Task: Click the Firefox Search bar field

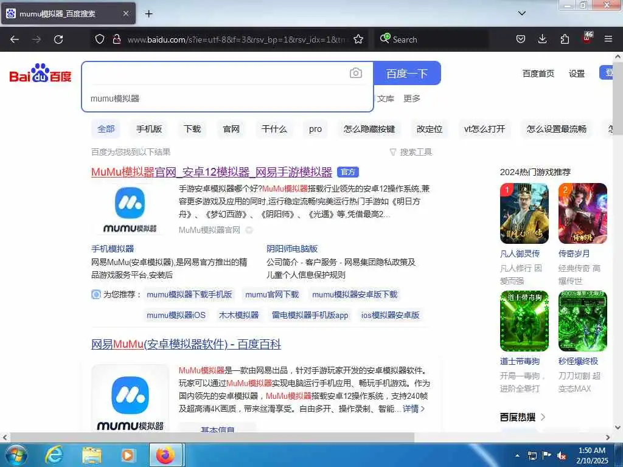Action: click(x=433, y=40)
